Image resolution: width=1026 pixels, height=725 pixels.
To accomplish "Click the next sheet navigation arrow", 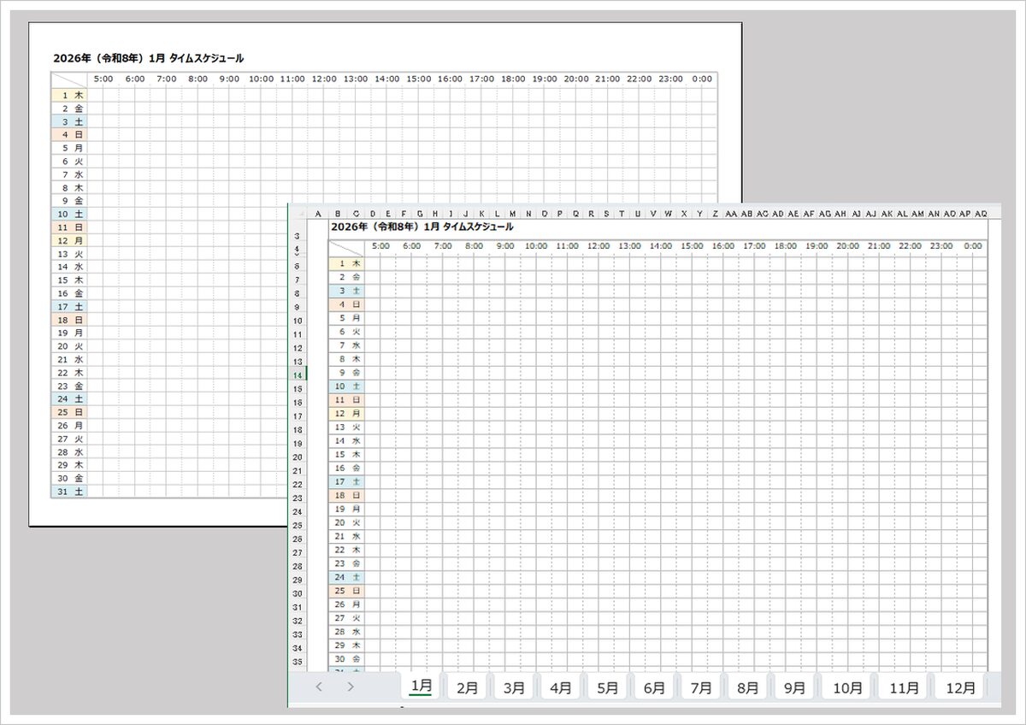I will click(351, 687).
